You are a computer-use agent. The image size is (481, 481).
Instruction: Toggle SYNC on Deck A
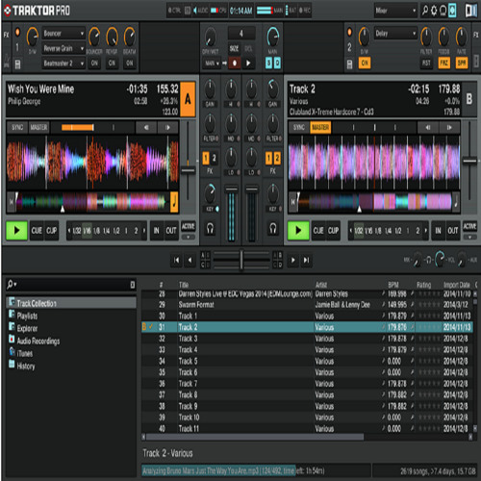point(17,127)
